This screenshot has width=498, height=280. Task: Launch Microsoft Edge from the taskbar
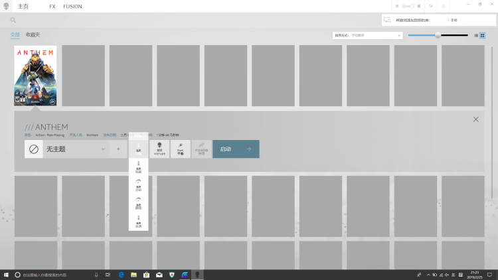121,275
